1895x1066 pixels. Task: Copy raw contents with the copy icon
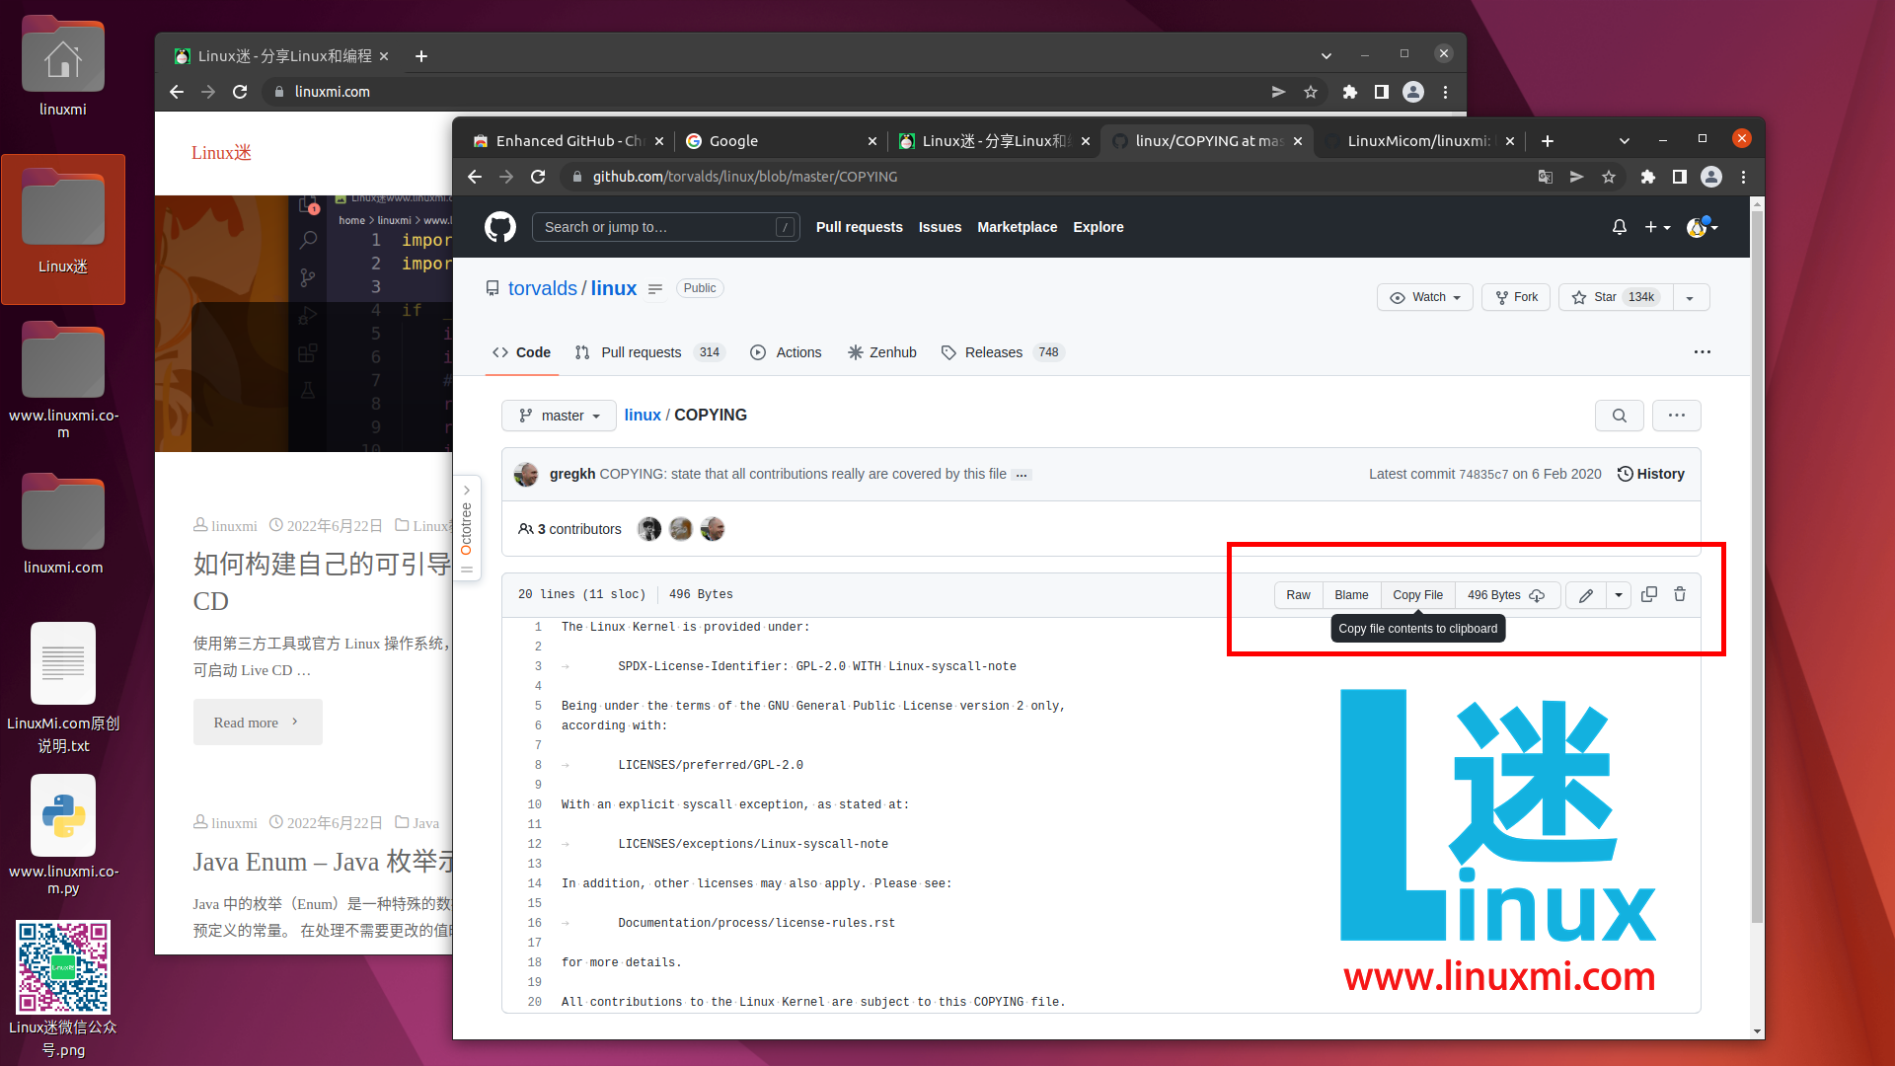1649,594
